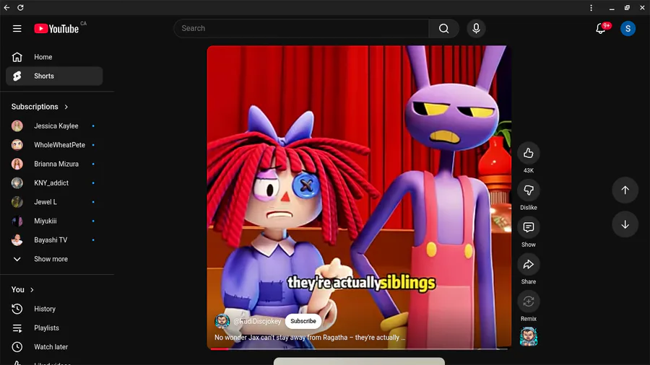This screenshot has width=650, height=365.
Task: Open RudiDiscjokey channel avatar
Action: 222,321
